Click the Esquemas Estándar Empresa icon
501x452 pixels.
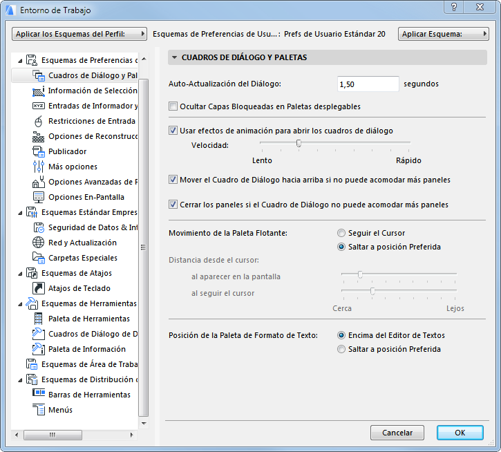click(32, 212)
